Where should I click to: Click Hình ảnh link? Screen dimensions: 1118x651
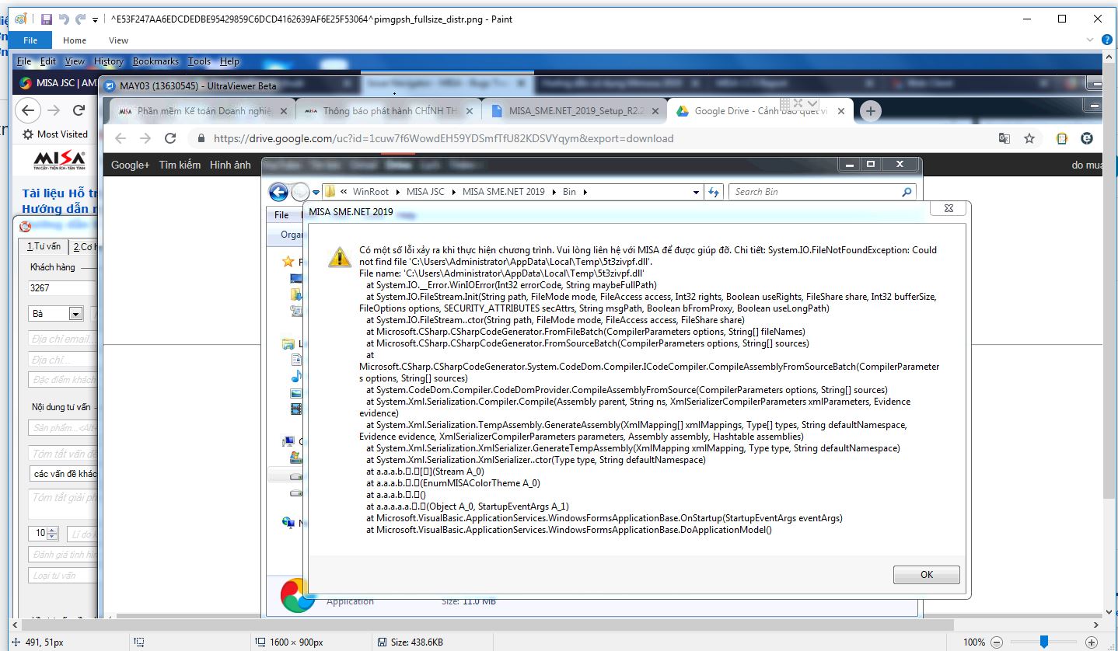point(230,165)
